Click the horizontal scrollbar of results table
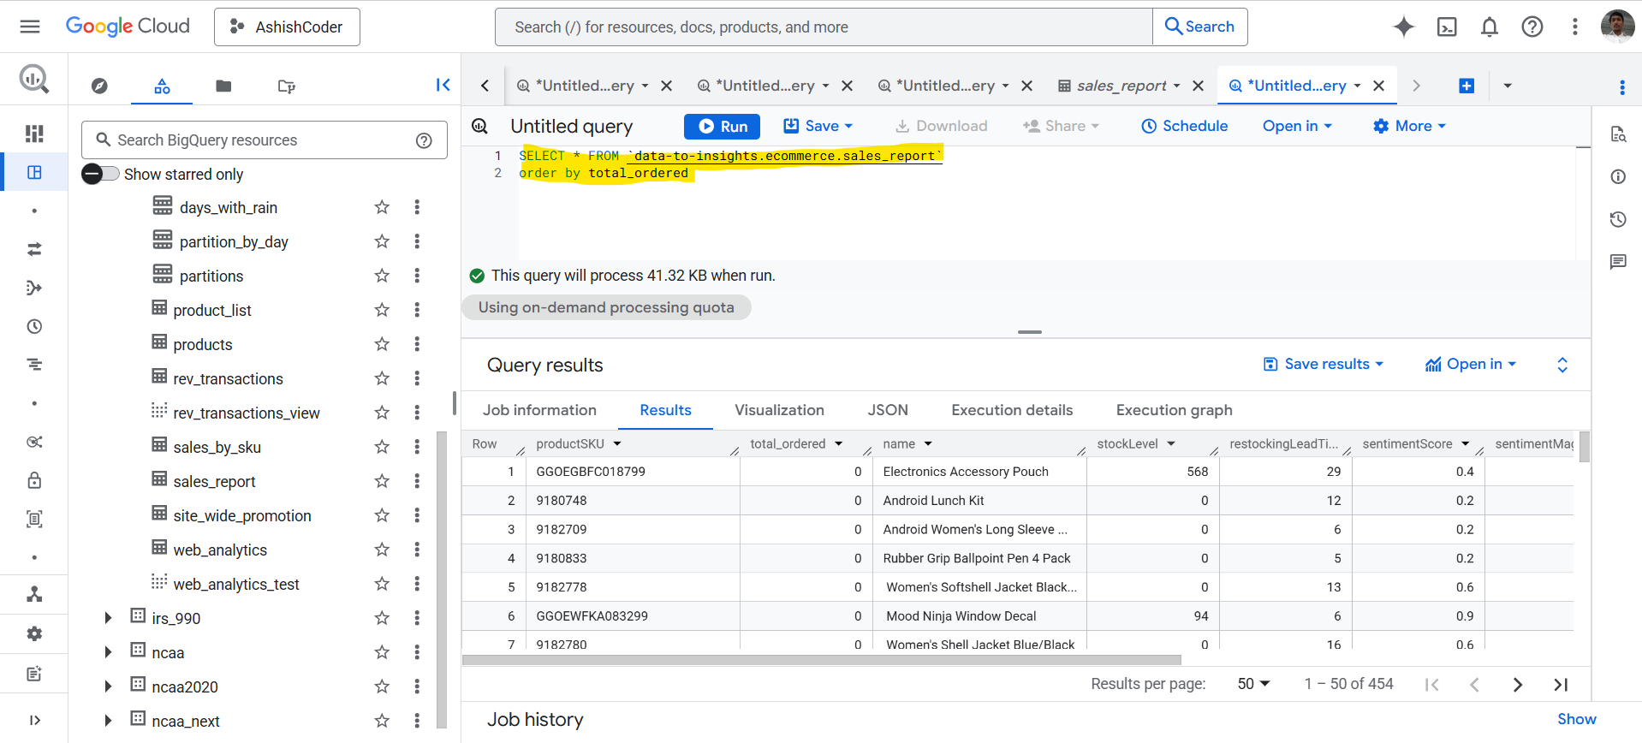 pyautogui.click(x=821, y=660)
